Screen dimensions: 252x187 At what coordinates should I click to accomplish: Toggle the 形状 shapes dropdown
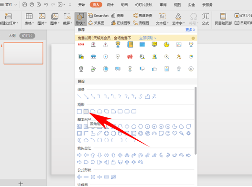[80, 19]
